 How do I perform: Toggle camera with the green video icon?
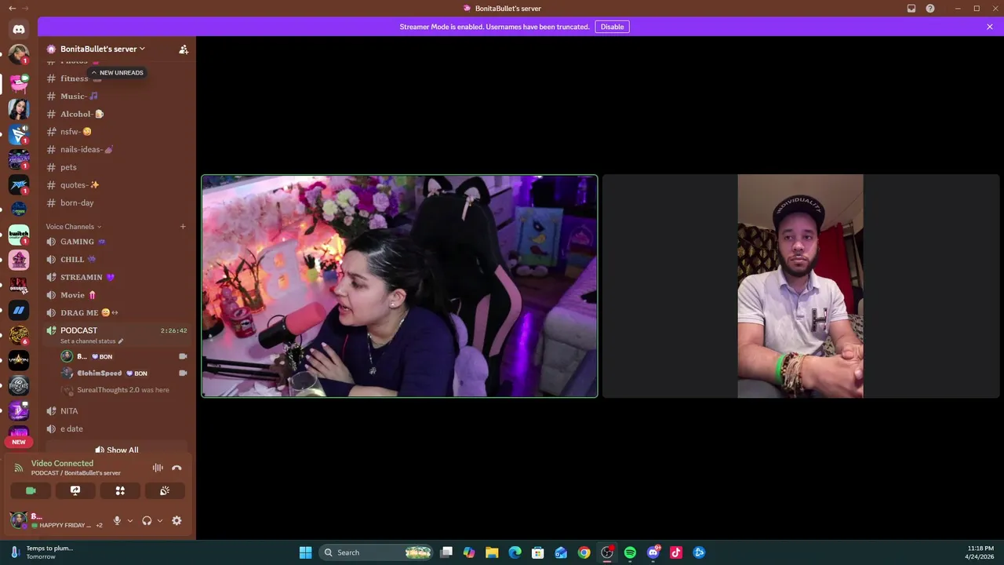(31, 490)
